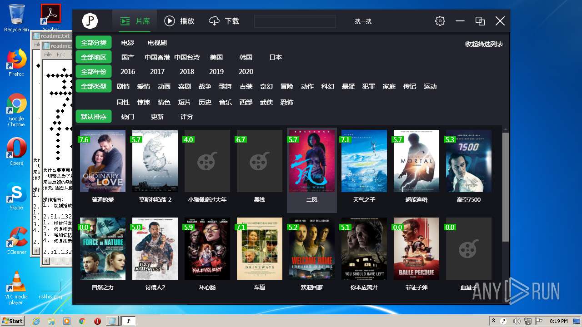Open the 莫斯科陷落 2 poster
The height and width of the screenshot is (327, 582).
tap(155, 161)
